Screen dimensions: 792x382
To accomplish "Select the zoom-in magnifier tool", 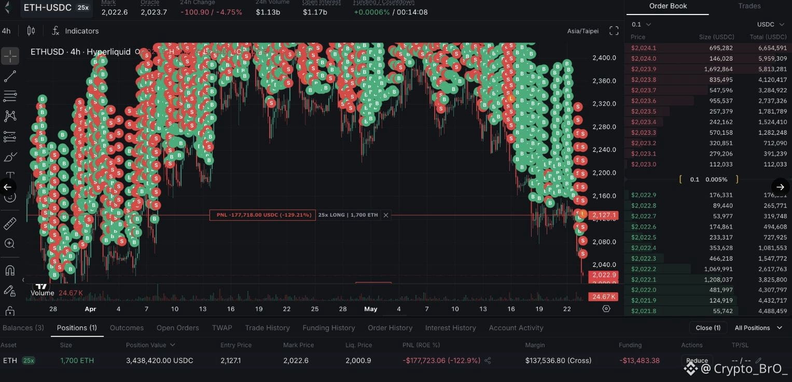I will click(x=10, y=243).
